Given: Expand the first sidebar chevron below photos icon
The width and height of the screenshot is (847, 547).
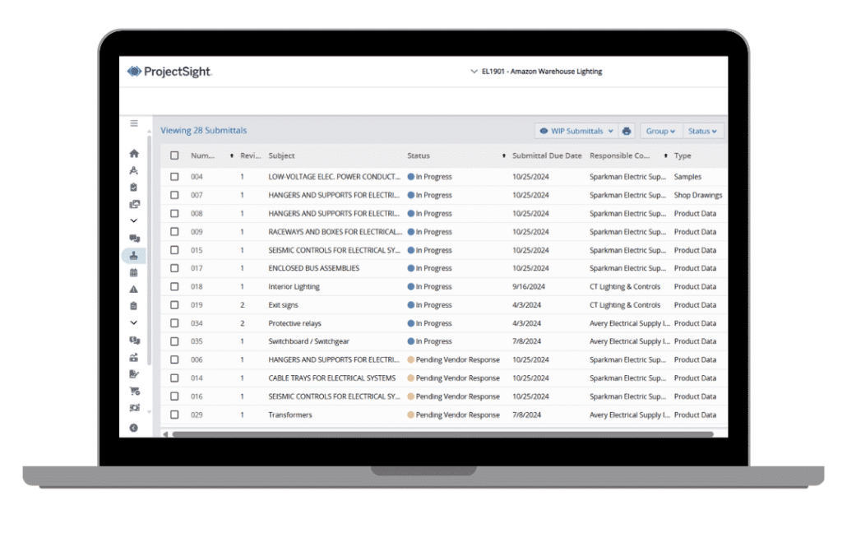Looking at the screenshot, I should coord(134,220).
